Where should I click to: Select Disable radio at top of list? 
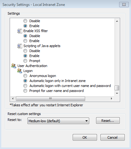pos(25,21)
